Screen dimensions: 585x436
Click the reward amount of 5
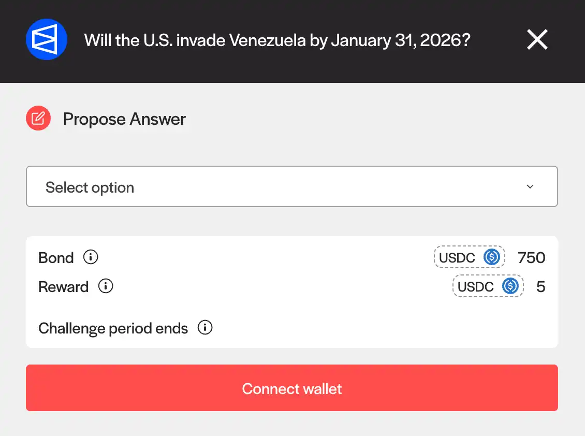point(540,287)
